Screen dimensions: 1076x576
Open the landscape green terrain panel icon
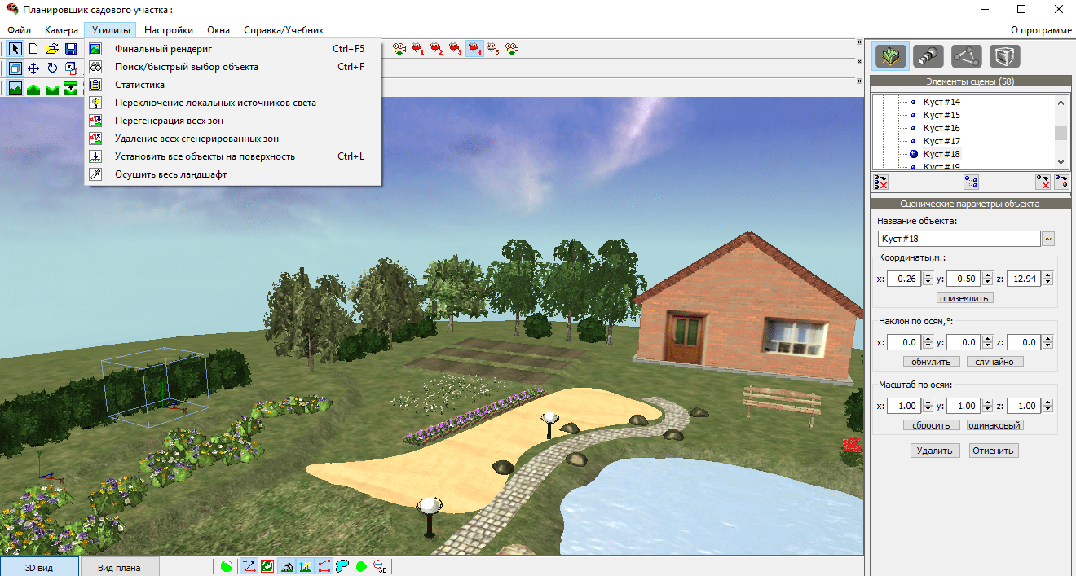tap(892, 55)
